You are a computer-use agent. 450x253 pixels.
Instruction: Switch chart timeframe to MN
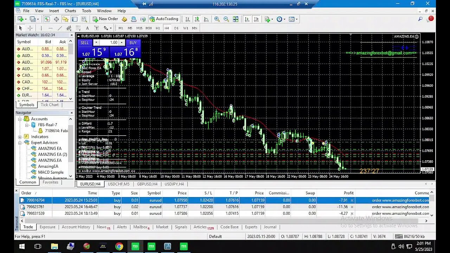coord(194,28)
